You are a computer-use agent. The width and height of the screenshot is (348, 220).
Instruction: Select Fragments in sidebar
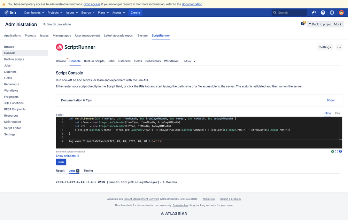[x=11, y=97]
